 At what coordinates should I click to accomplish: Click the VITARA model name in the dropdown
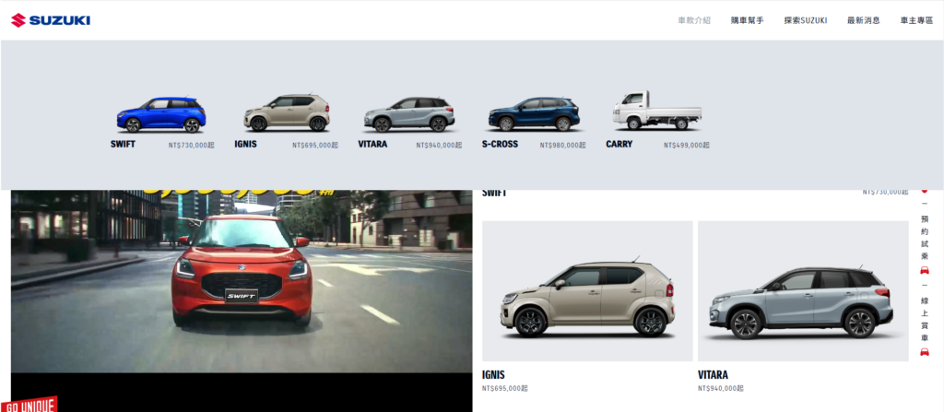coord(372,145)
